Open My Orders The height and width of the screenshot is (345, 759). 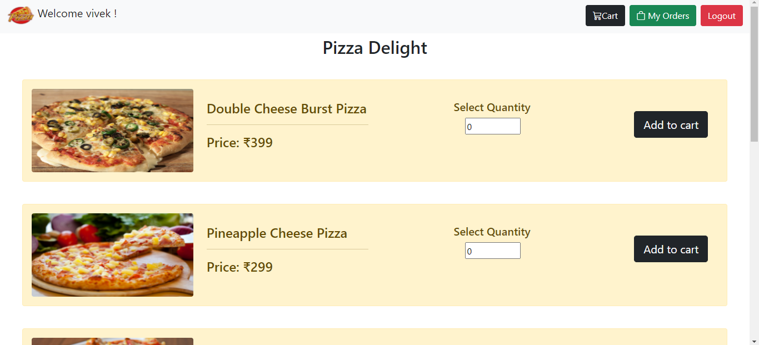pos(662,16)
